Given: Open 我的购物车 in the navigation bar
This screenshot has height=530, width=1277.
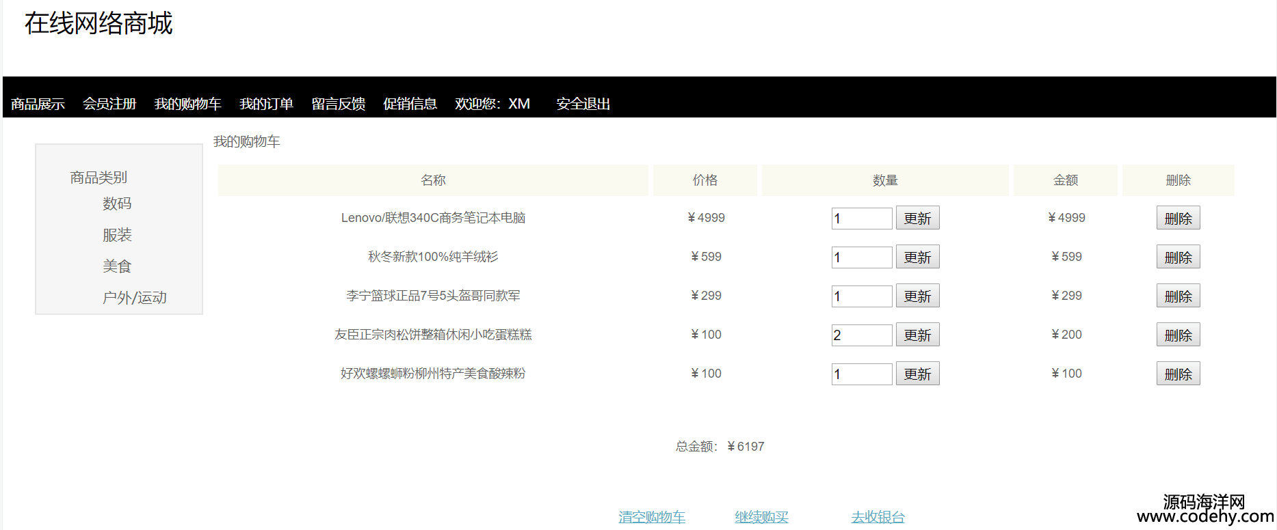Looking at the screenshot, I should point(187,104).
